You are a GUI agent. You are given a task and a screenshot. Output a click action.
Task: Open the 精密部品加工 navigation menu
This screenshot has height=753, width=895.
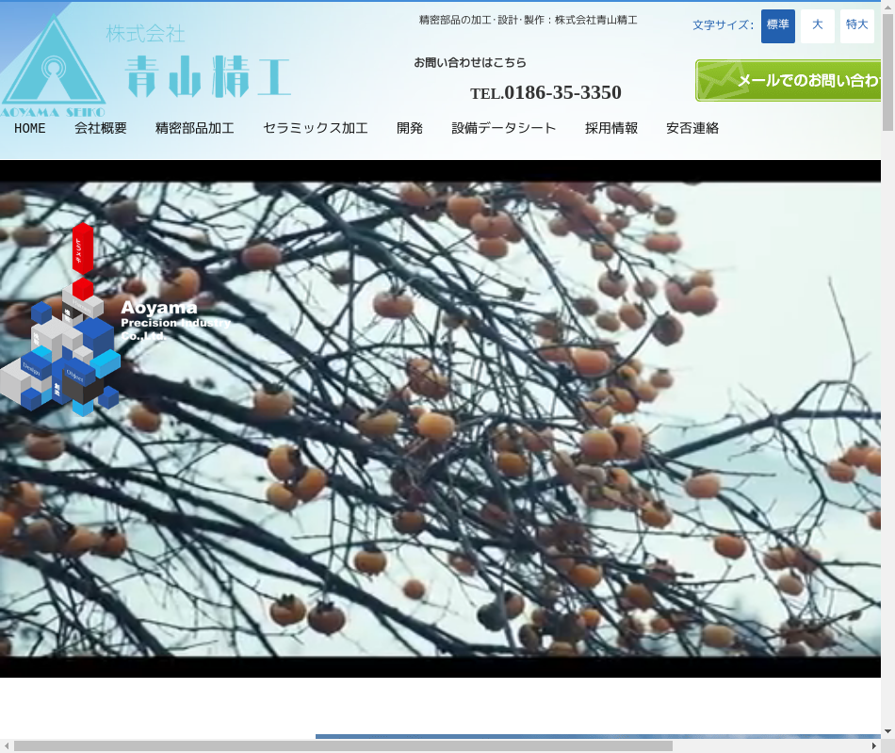tap(195, 128)
